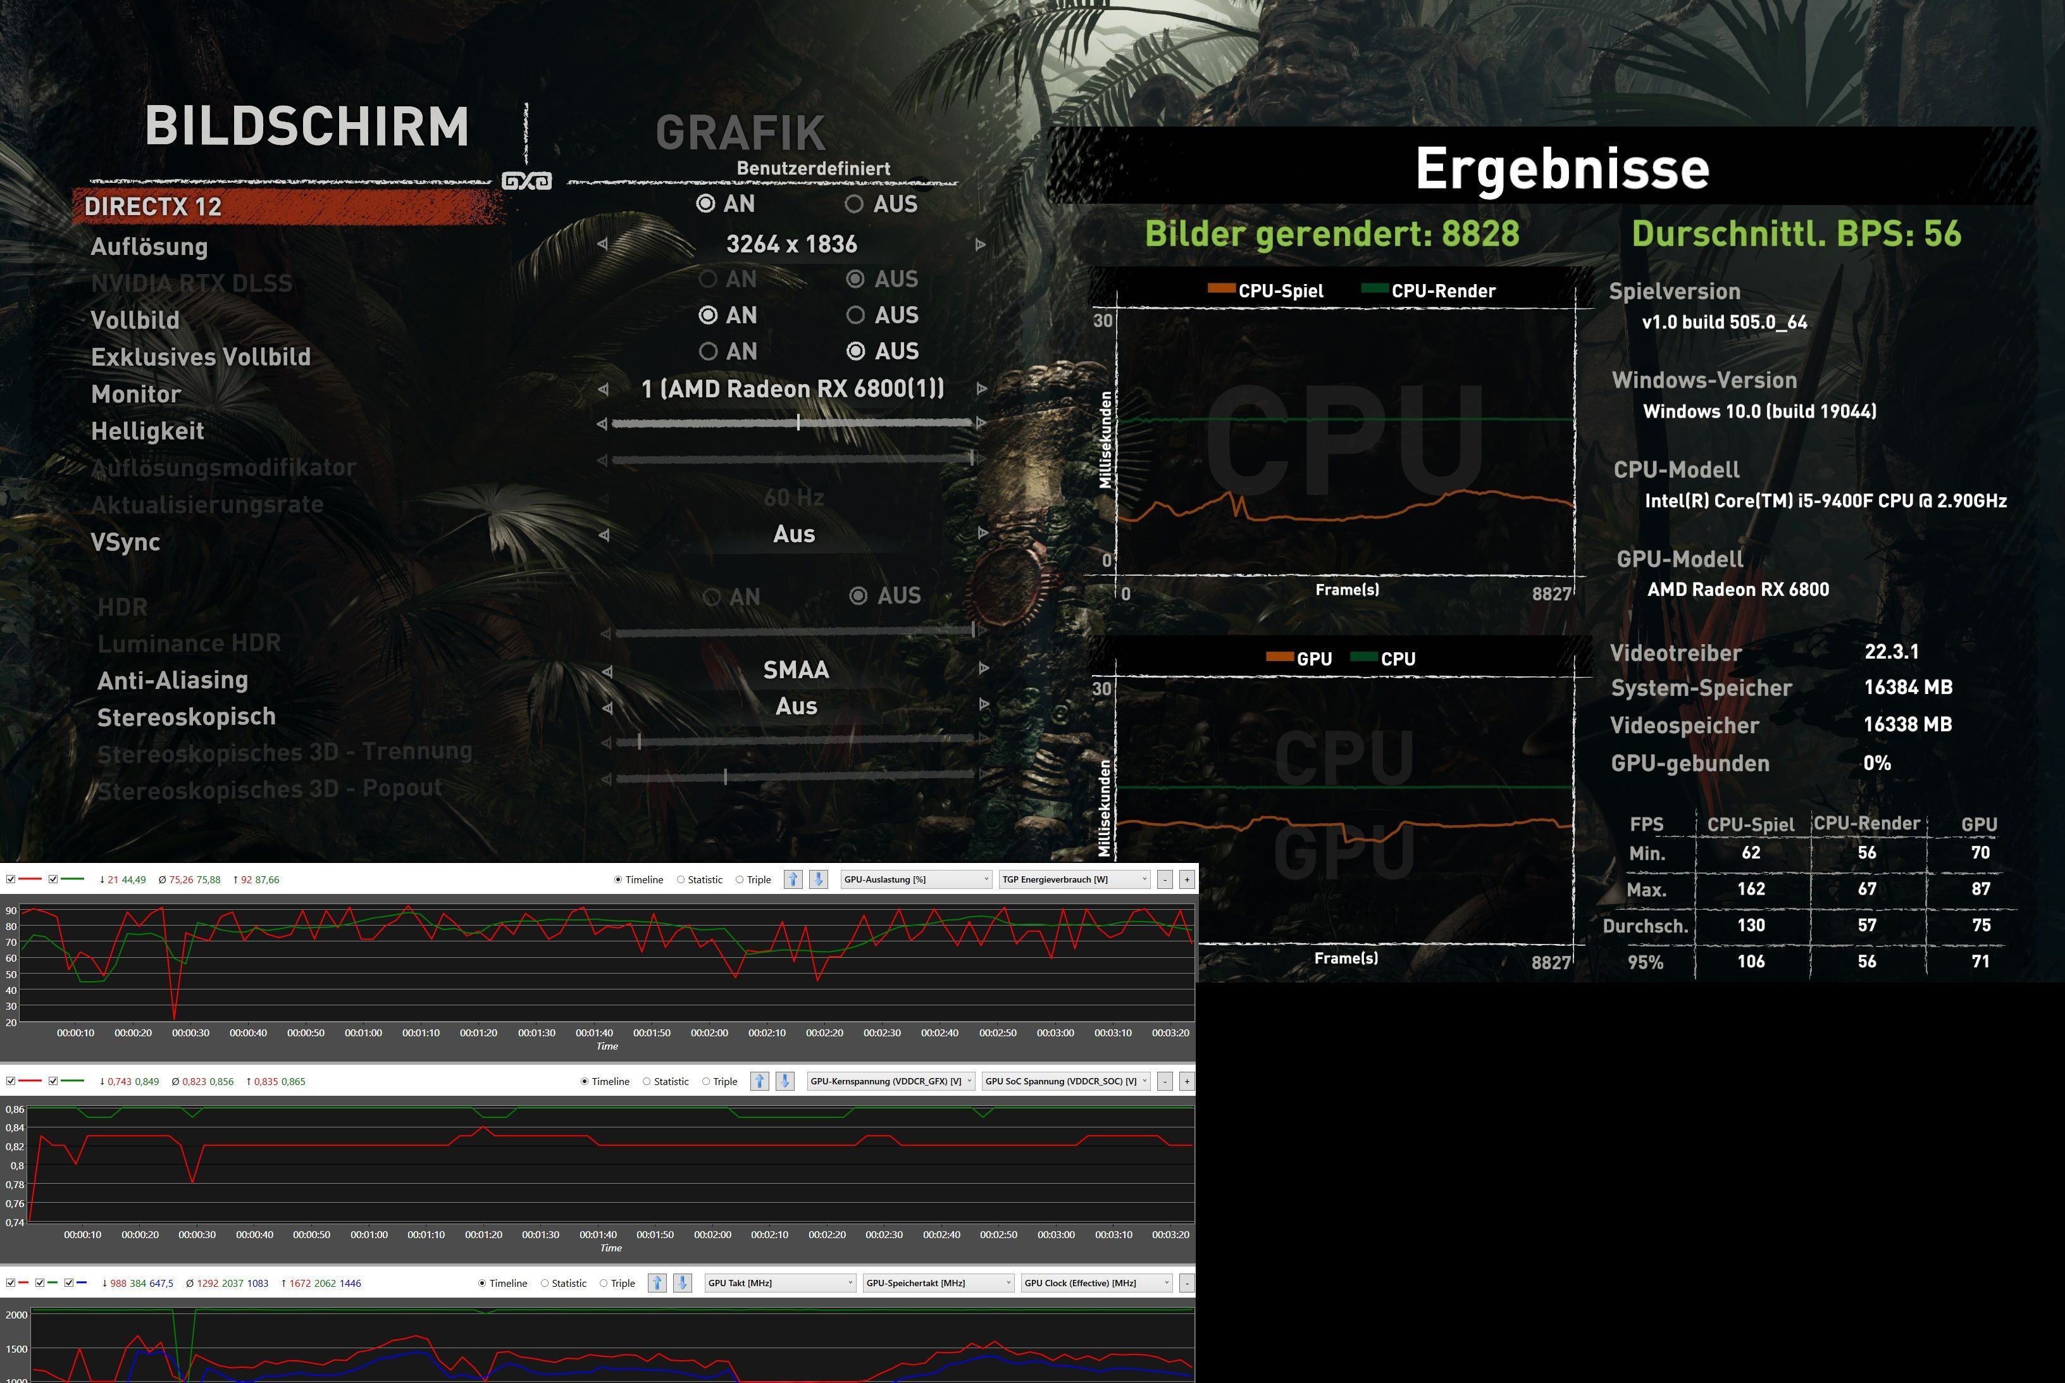Screen dimensions: 2065x1383
Task: Click the minus button on the GPU-Kernspannung graph
Action: (x=1165, y=1081)
